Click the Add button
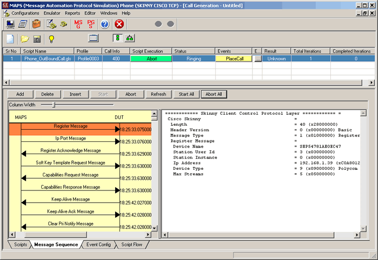Screen dimensions: 378x260 click(20, 94)
